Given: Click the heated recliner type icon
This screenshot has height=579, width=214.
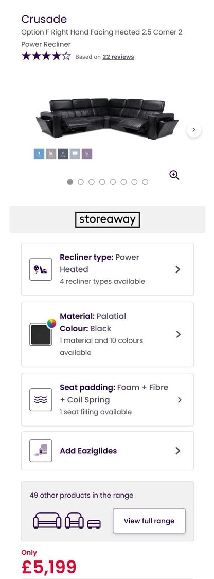Looking at the screenshot, I should pyautogui.click(x=41, y=269).
